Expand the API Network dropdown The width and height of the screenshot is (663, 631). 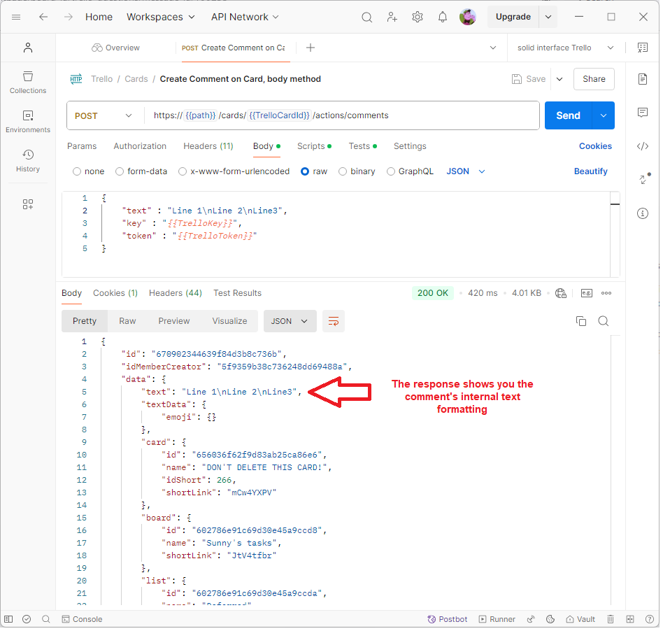[246, 17]
